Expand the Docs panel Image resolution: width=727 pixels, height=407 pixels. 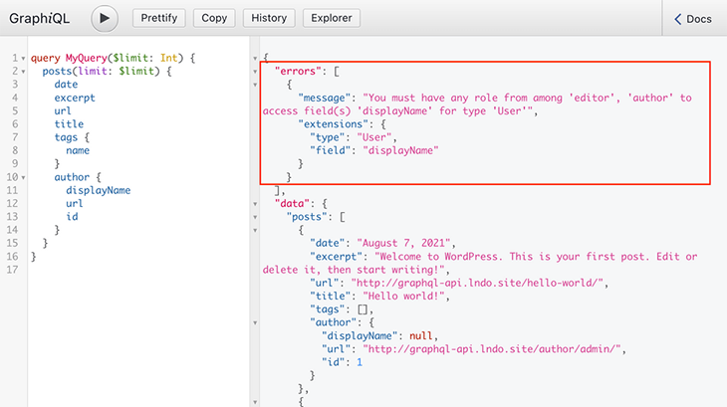[x=693, y=19]
